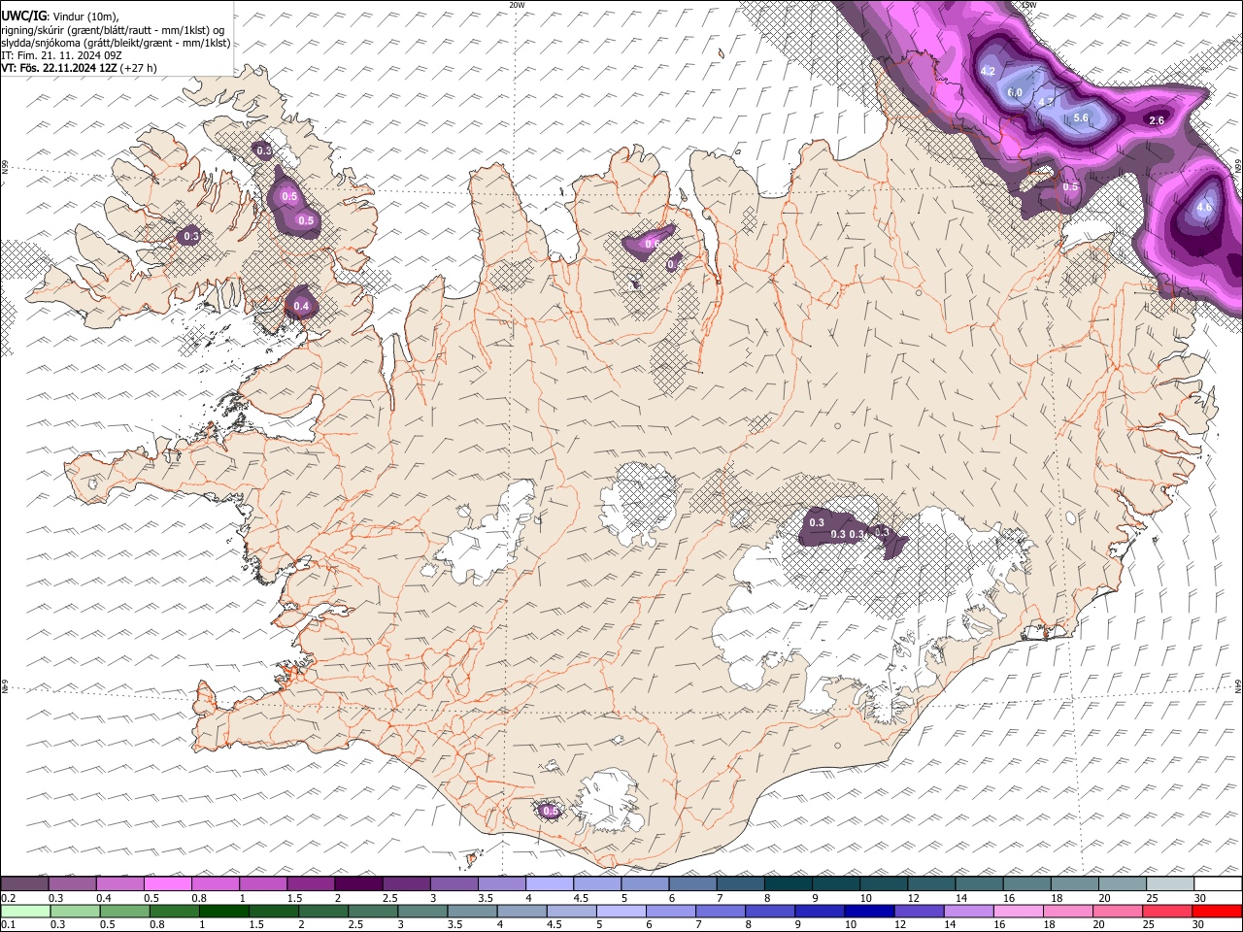1243x932 pixels.
Task: Click the 2.6 precipitation value label
Action: click(1156, 120)
